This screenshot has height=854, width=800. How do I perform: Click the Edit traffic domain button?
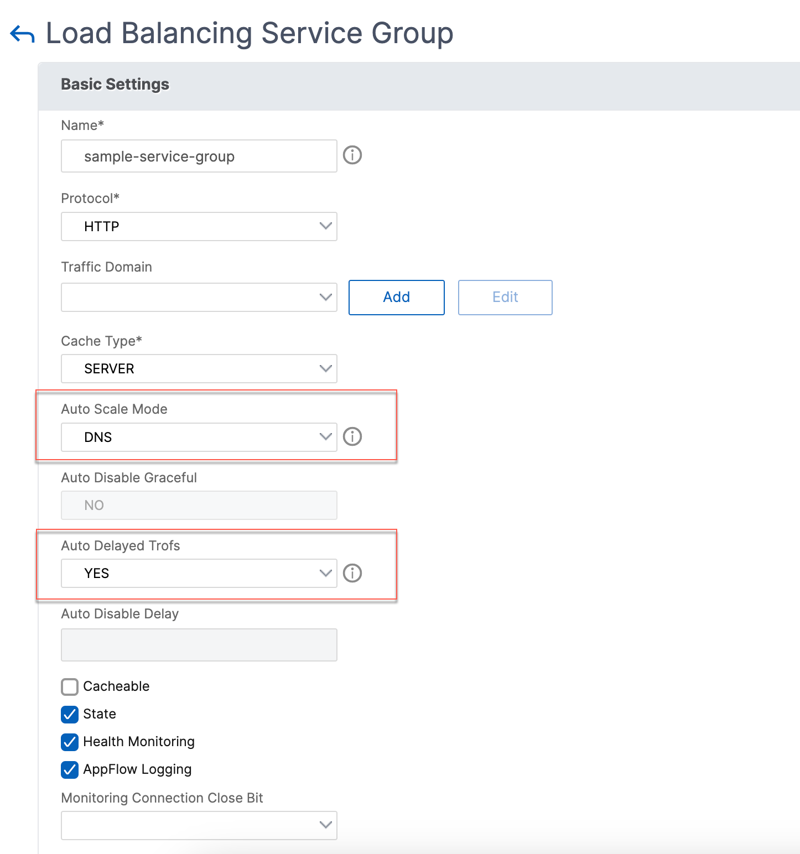(x=505, y=298)
